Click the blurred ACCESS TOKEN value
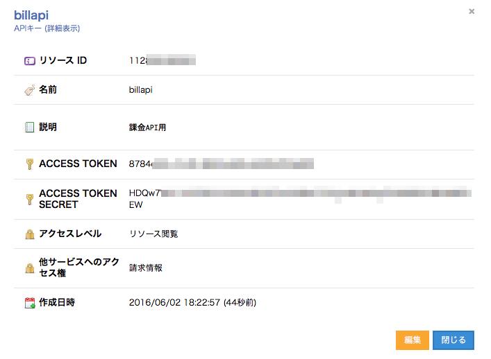The image size is (491, 359). pos(222,164)
